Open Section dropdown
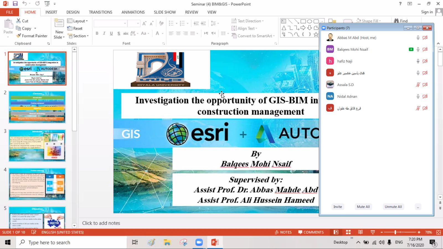Image resolution: width=443 pixels, height=249 pixels. [x=78, y=36]
